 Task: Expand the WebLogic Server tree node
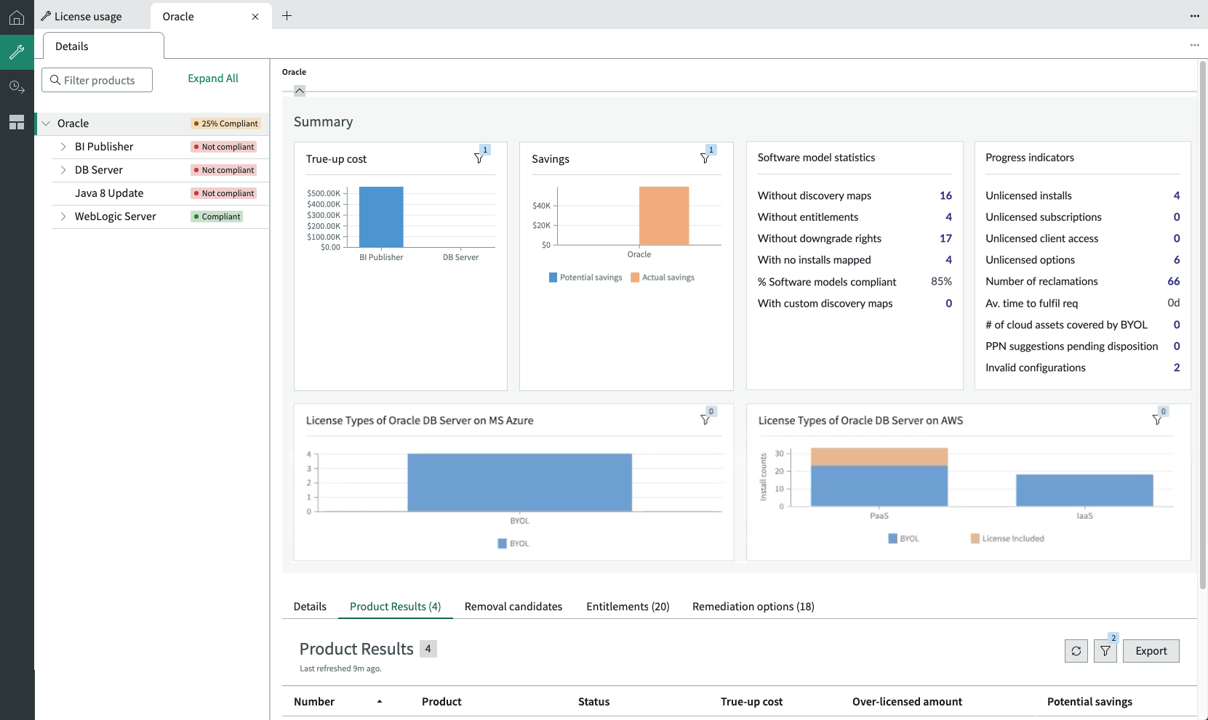point(63,217)
